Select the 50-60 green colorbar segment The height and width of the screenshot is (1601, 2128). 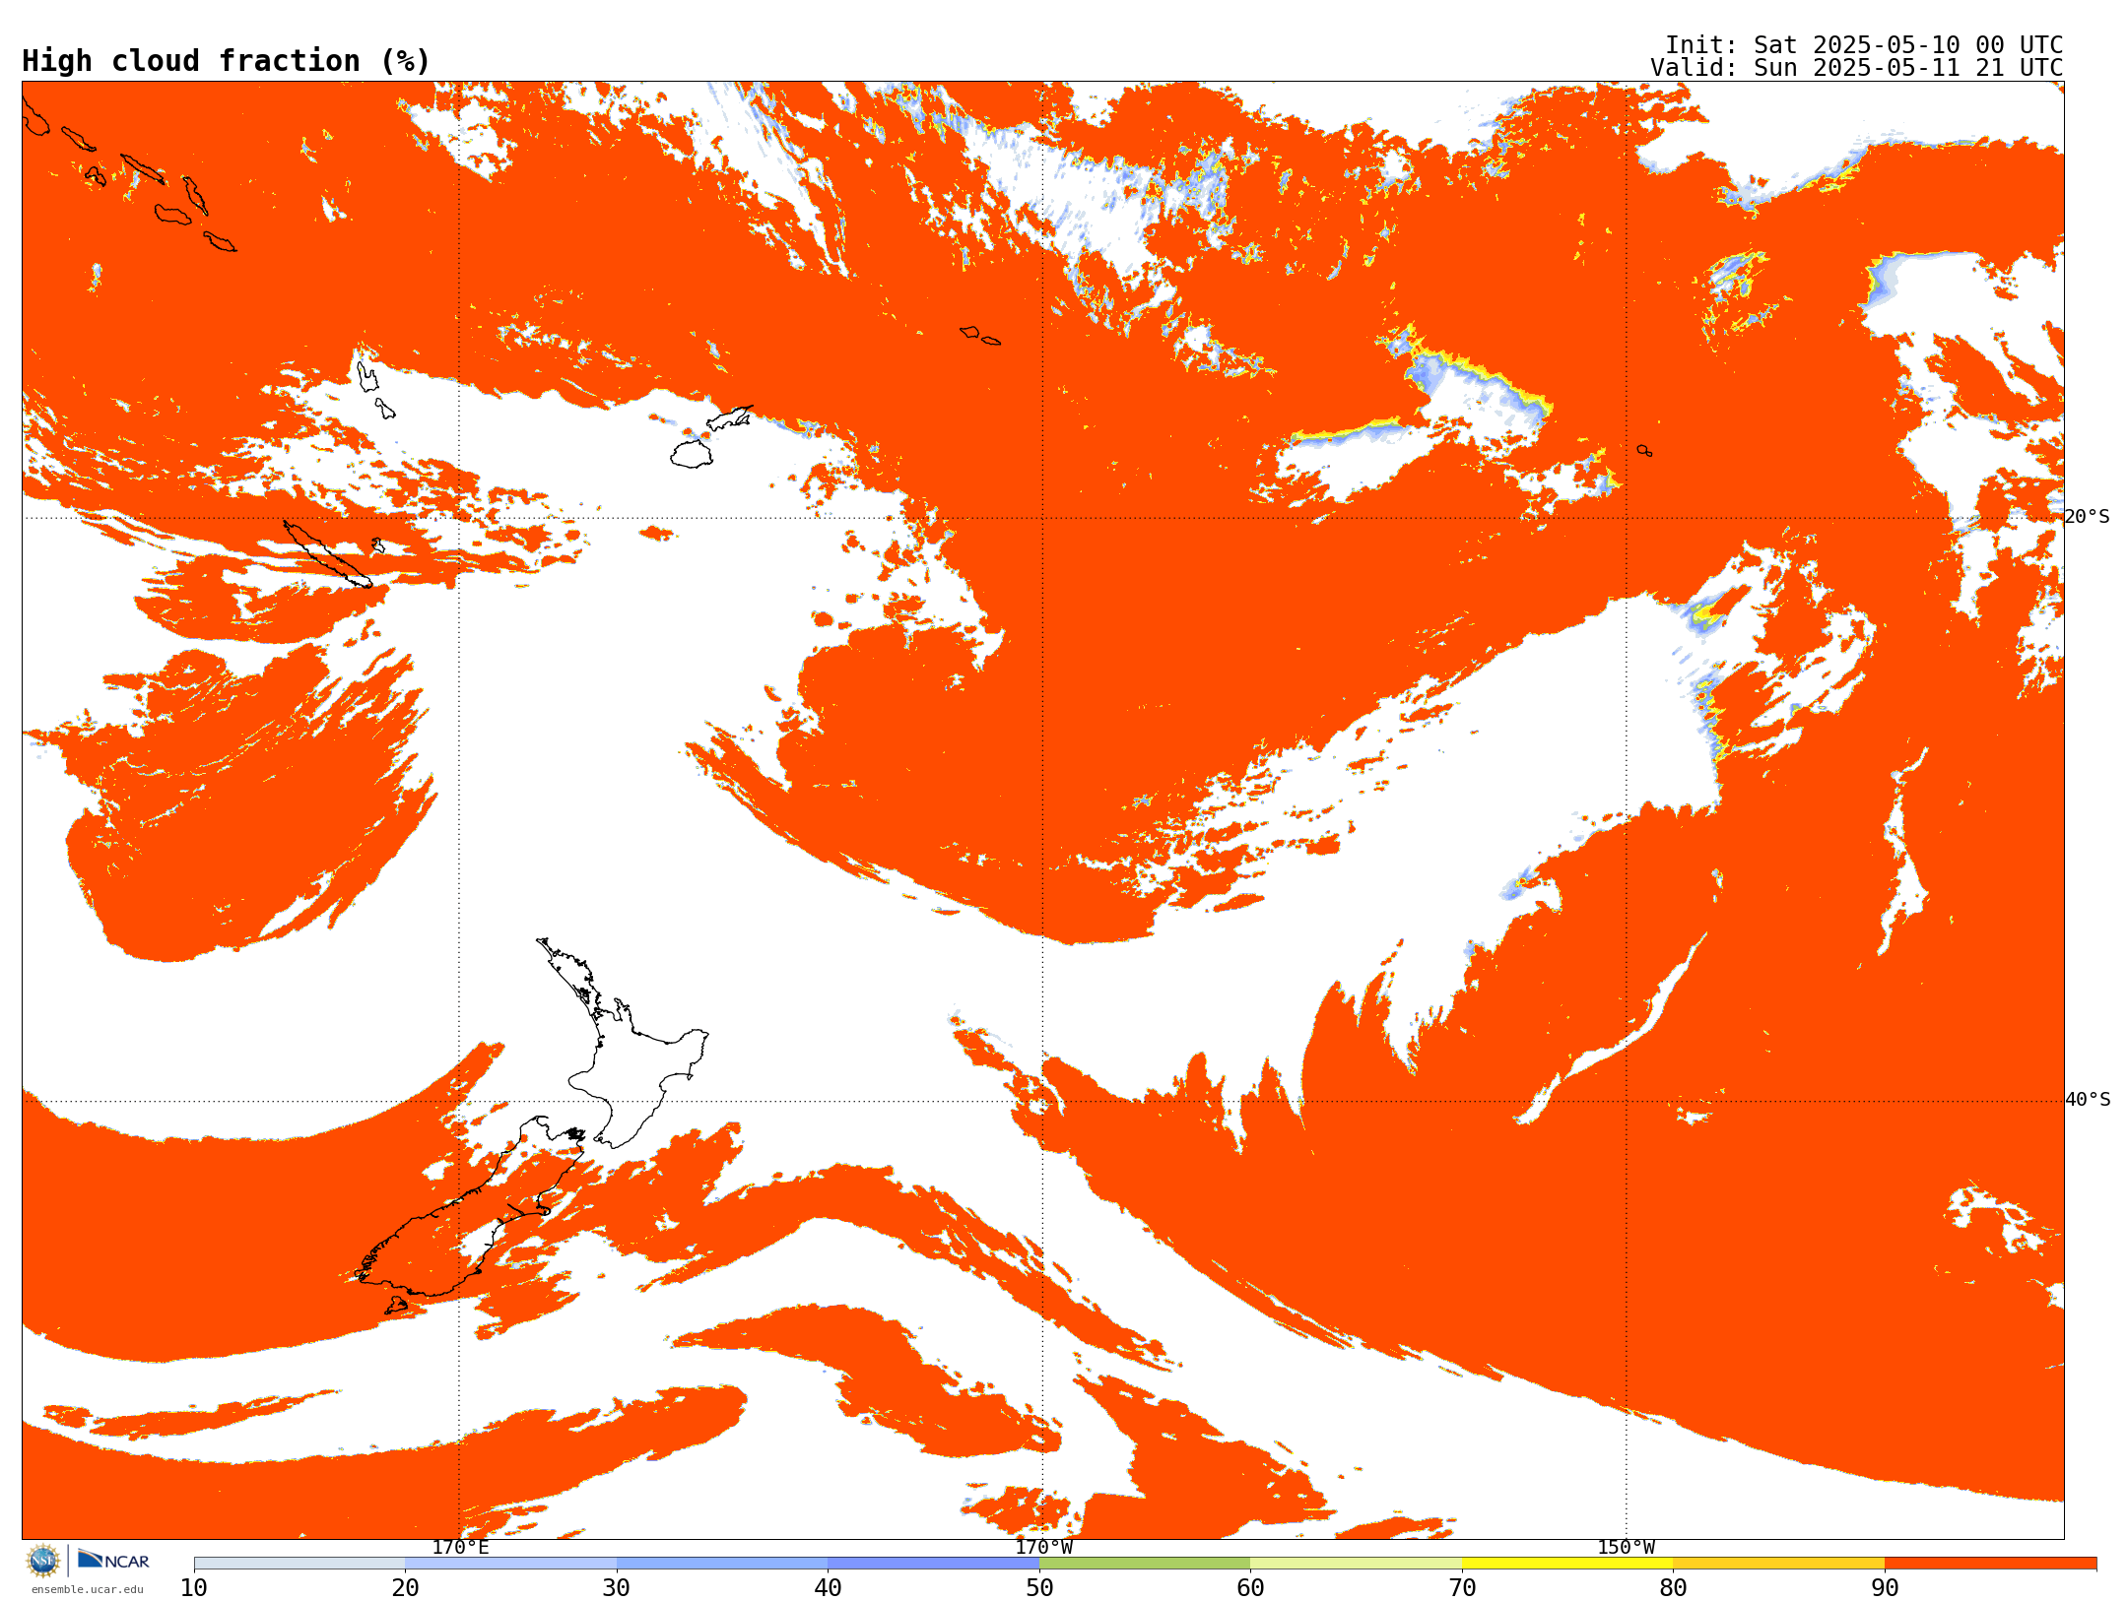pyautogui.click(x=1145, y=1563)
